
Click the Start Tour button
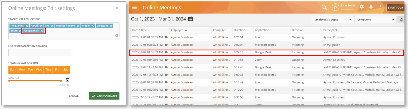(x=395, y=8)
